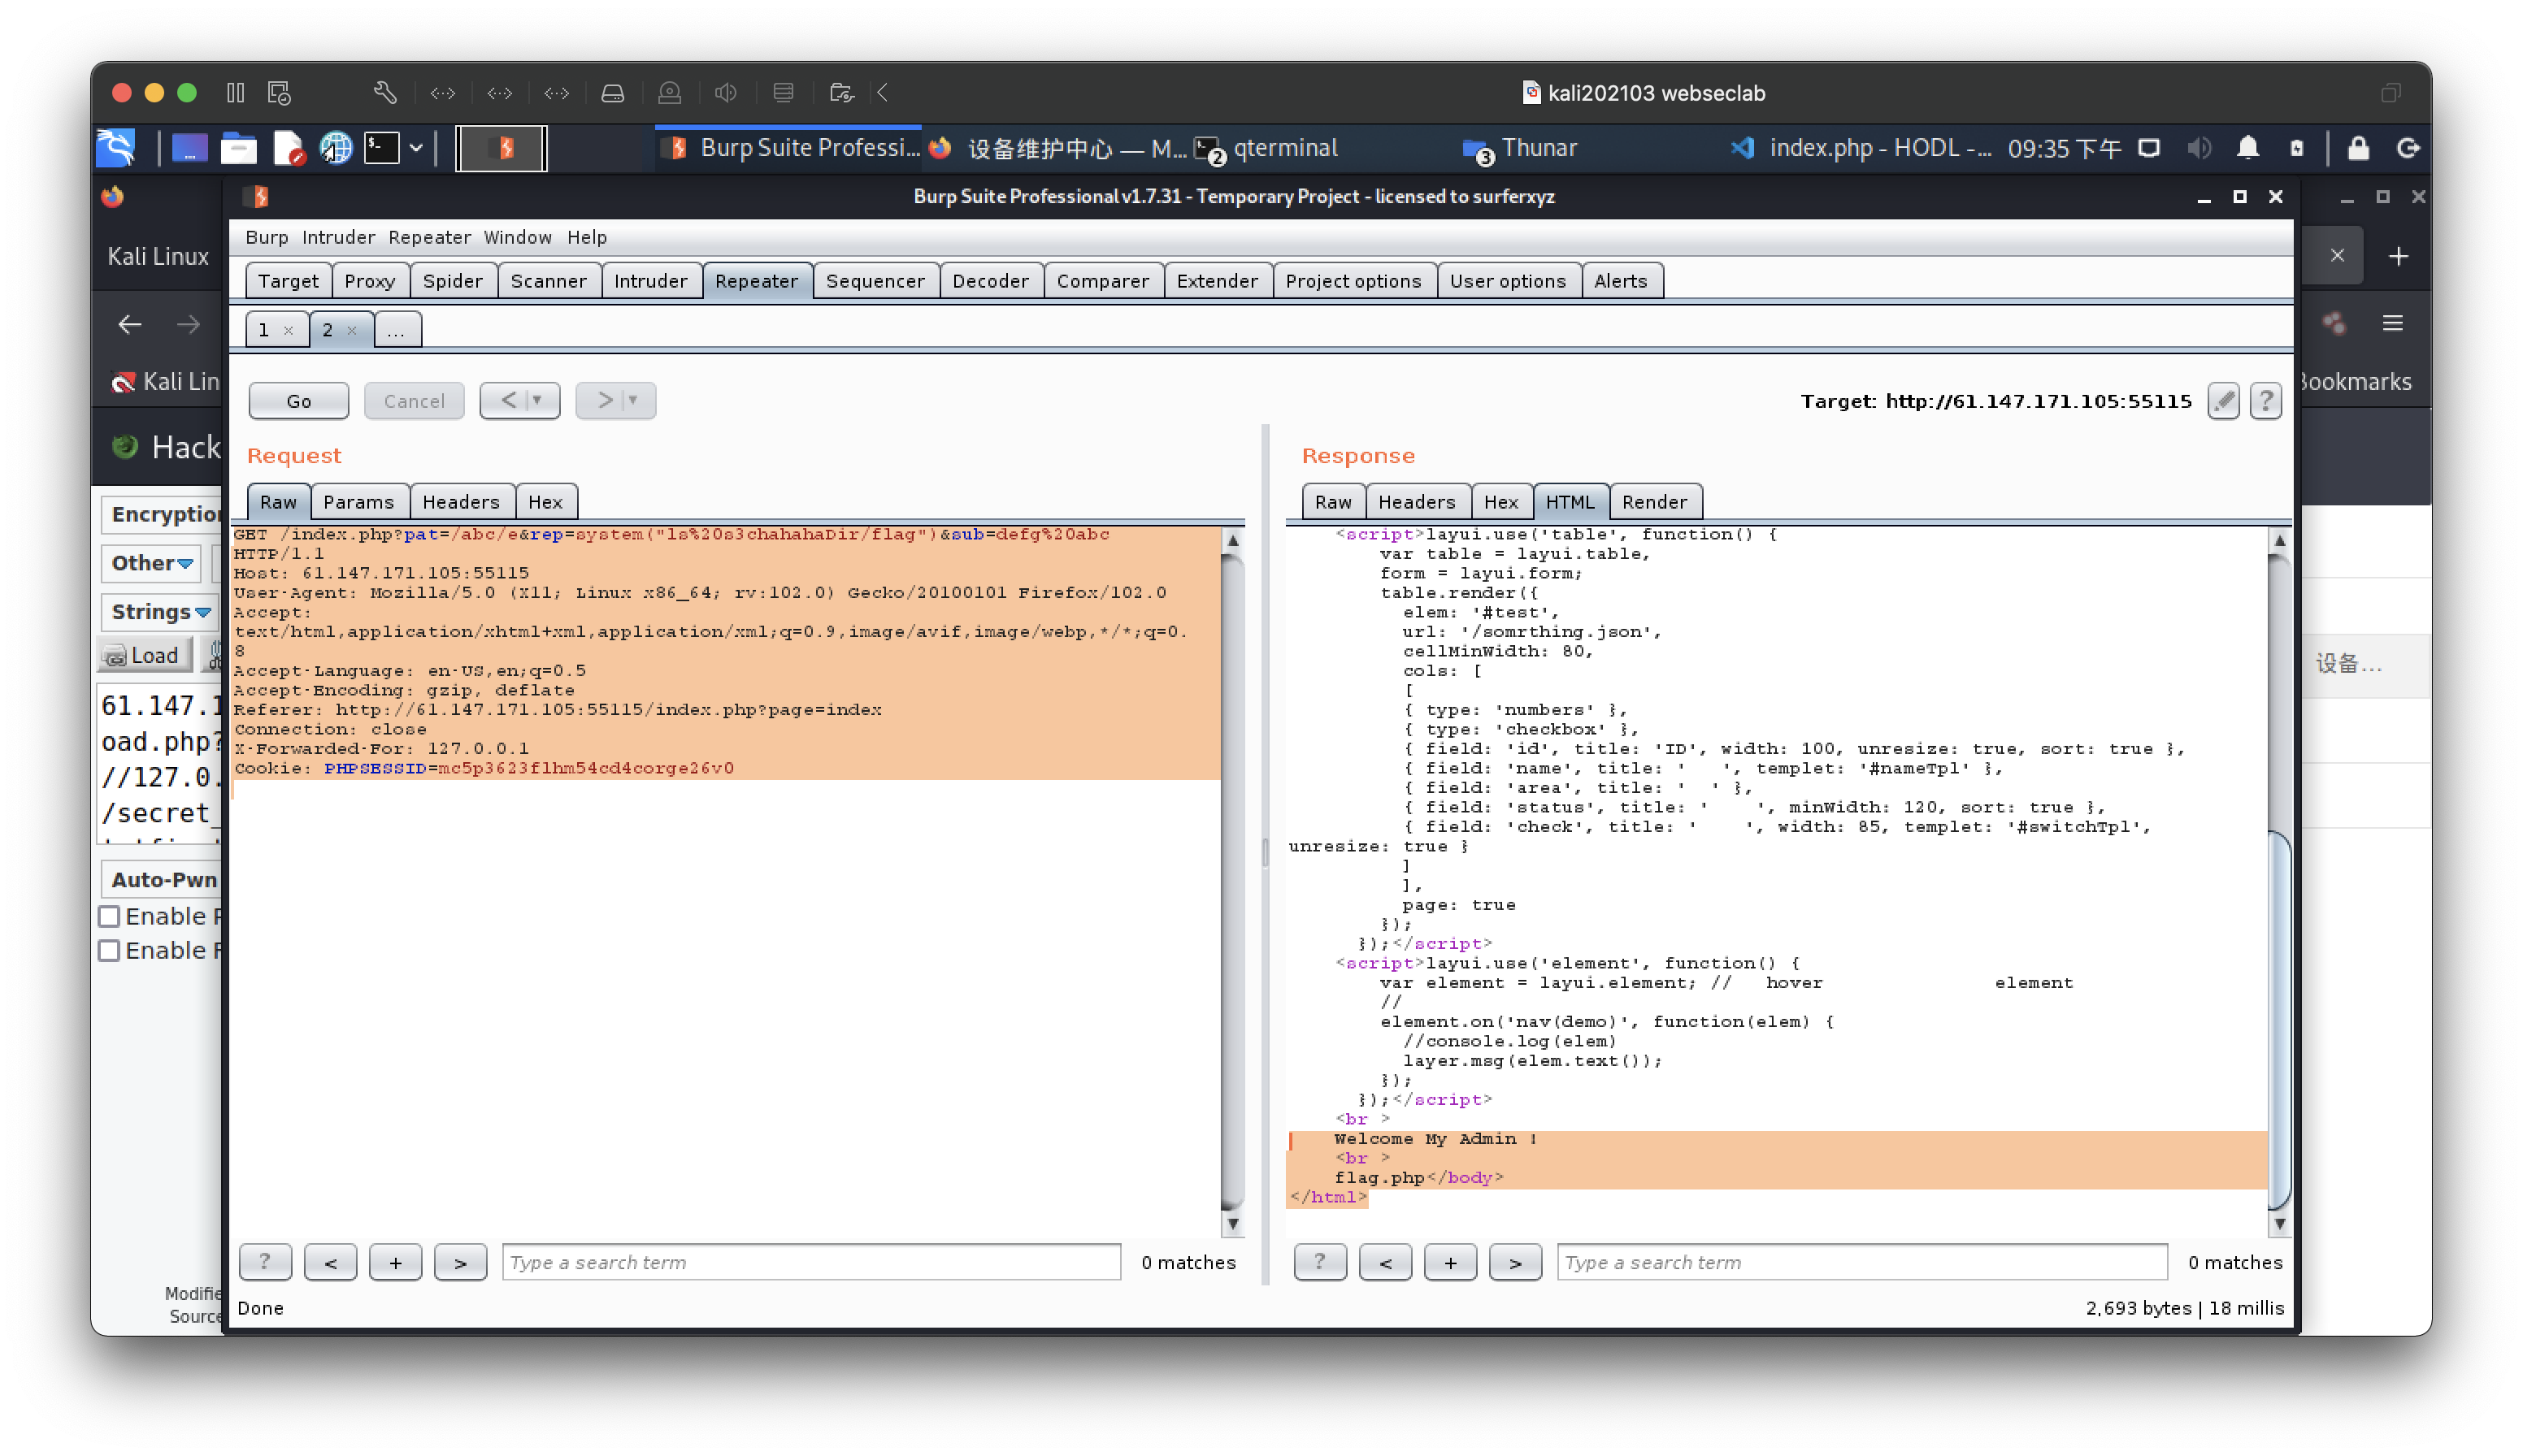Pause the virtual machine from VM toolbar
The height and width of the screenshot is (1456, 2523).
coord(235,93)
